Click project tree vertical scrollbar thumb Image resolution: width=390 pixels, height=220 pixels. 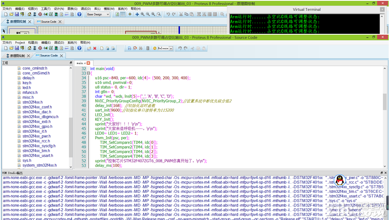click(x=70, y=137)
